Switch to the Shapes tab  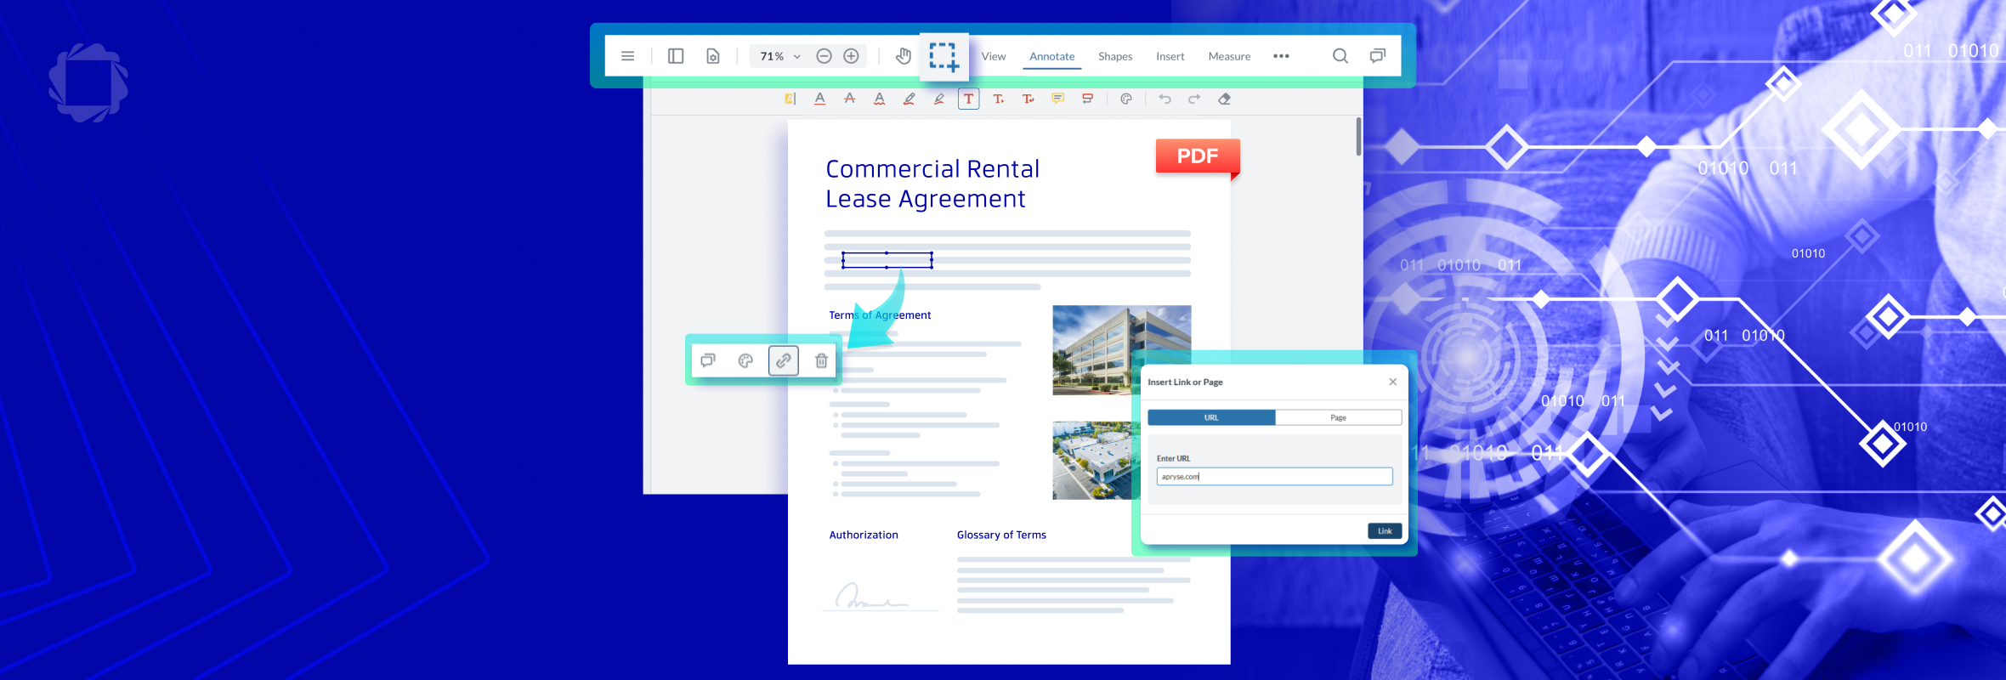point(1114,56)
